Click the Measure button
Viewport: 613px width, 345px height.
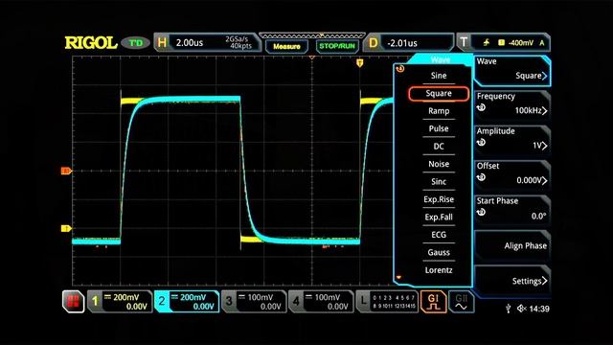coord(286,46)
